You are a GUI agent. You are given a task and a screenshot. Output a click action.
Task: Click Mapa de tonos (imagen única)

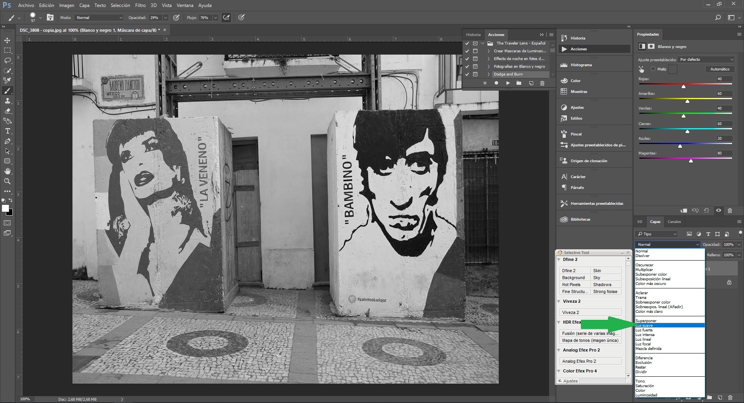591,340
